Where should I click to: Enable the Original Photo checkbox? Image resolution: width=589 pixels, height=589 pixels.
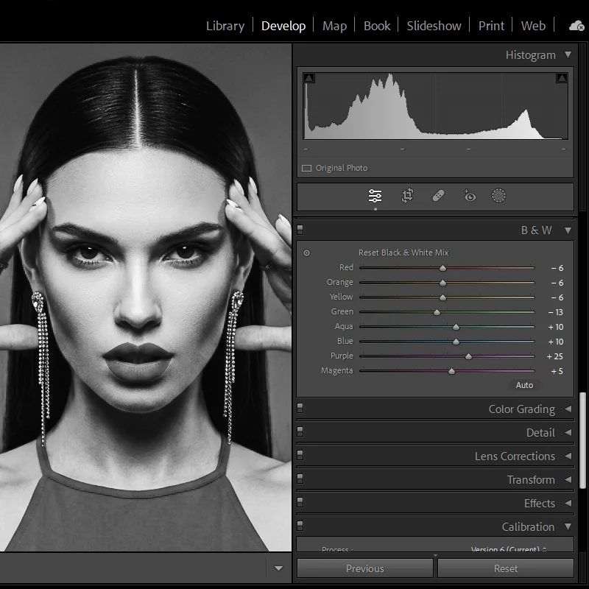pyautogui.click(x=306, y=169)
